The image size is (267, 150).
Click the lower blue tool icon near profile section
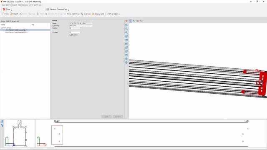[2, 125]
